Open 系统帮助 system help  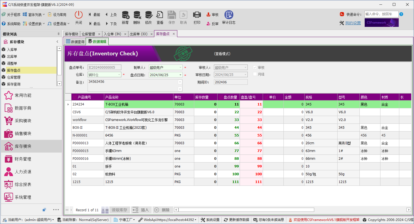pos(11,24)
